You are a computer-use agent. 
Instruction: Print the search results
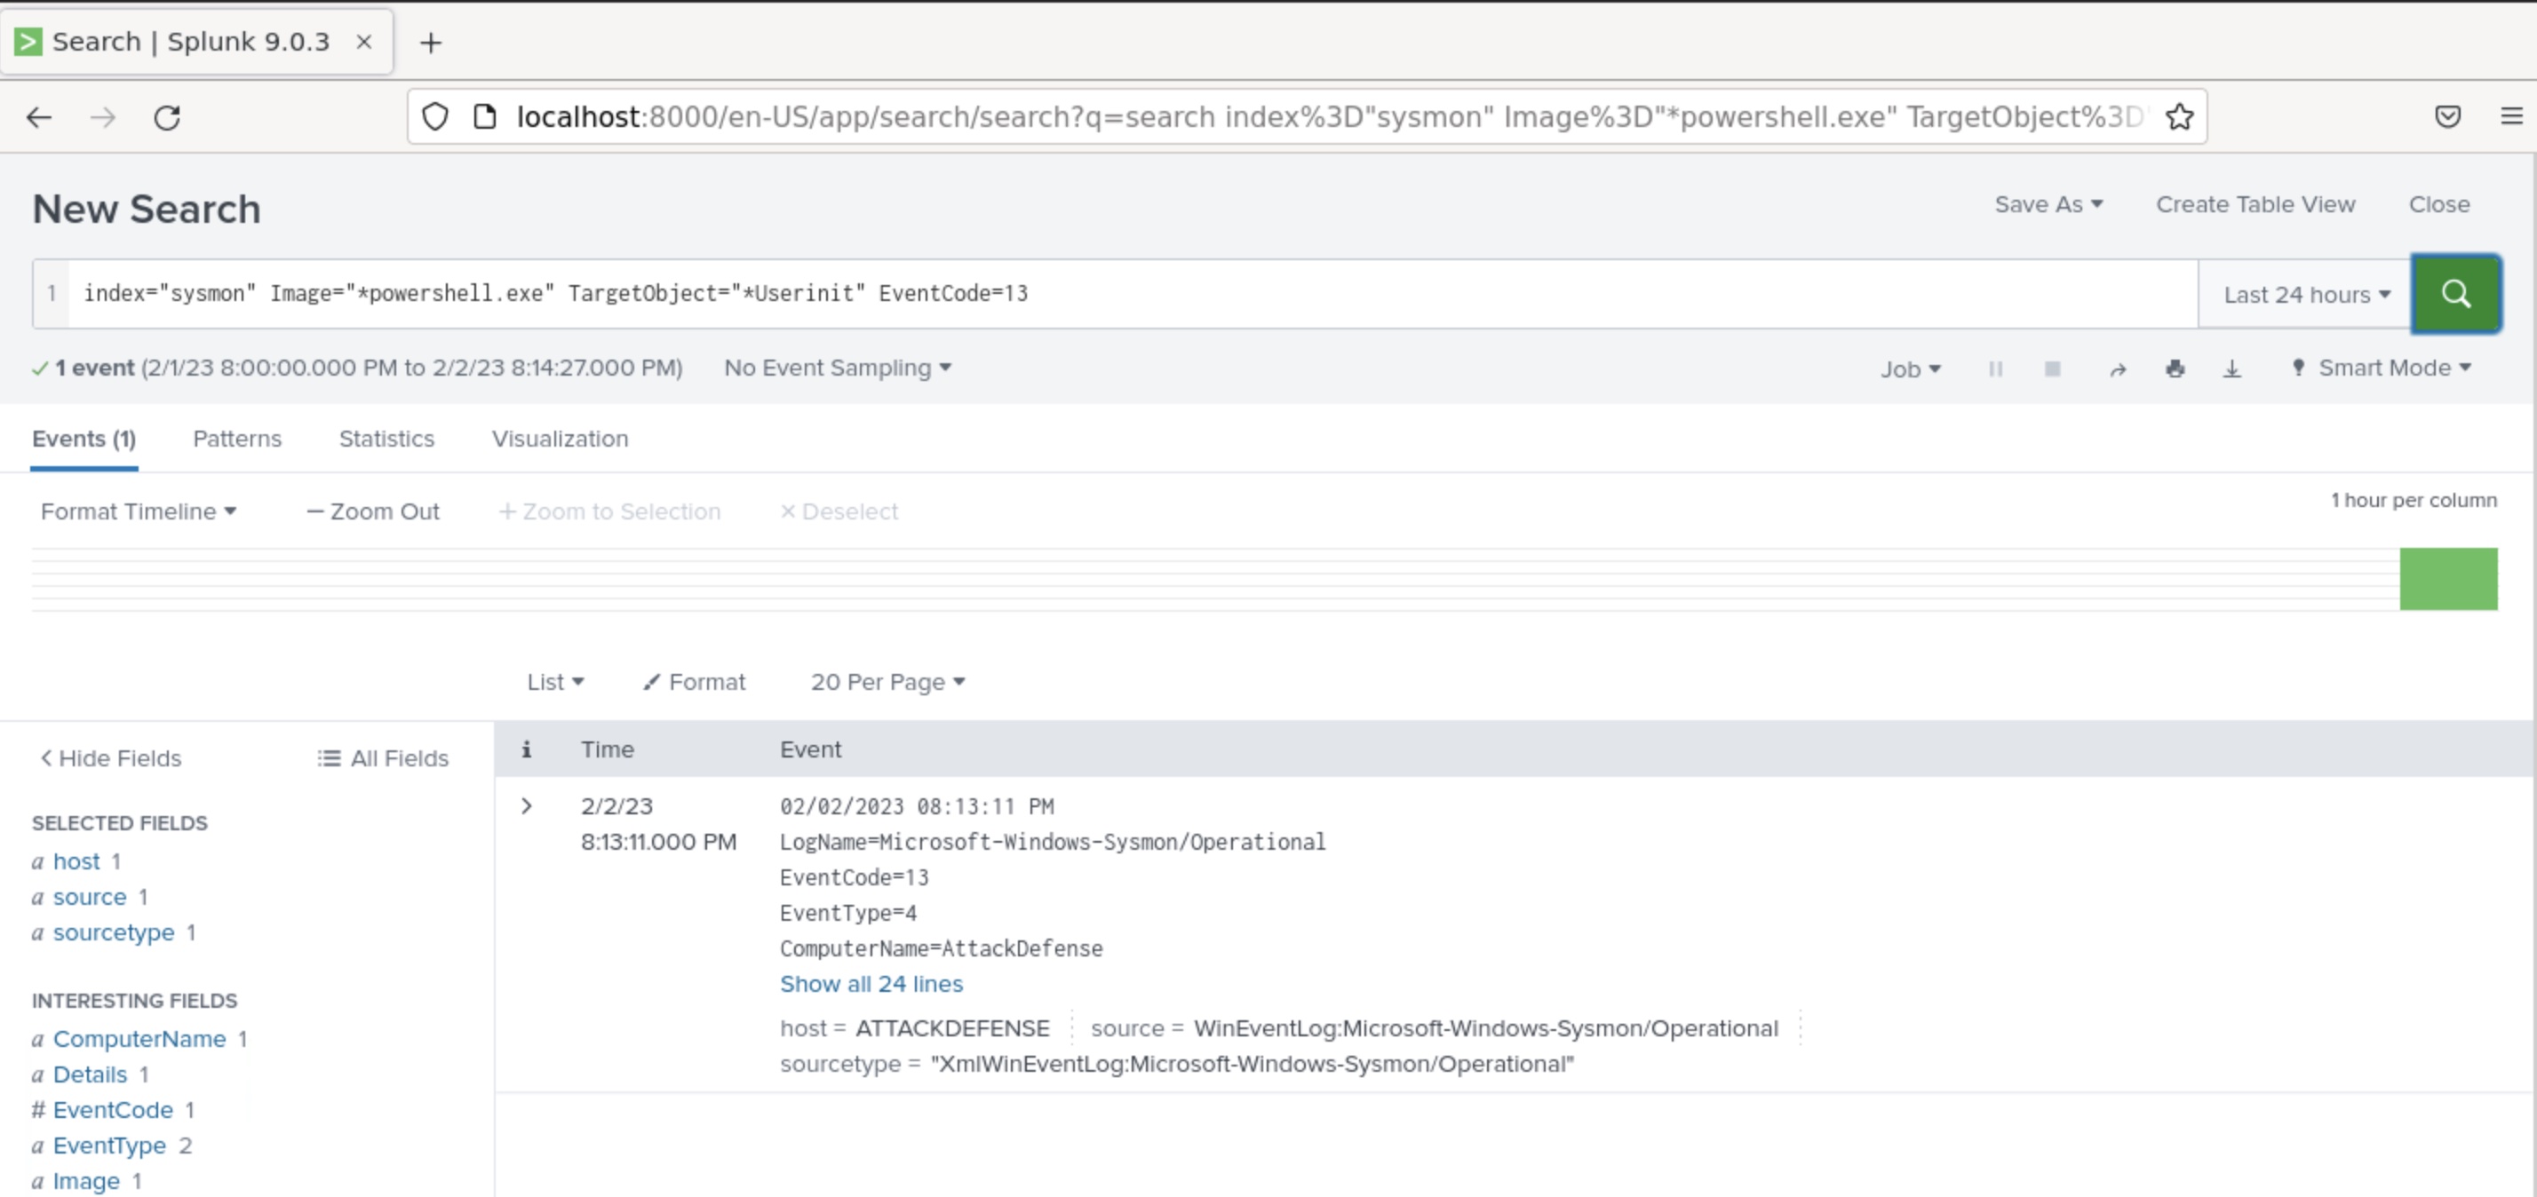(2175, 369)
